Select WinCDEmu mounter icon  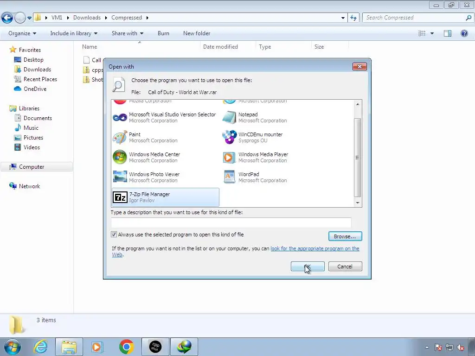229,137
